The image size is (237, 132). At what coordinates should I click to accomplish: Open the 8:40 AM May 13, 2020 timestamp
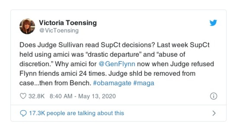83,96
